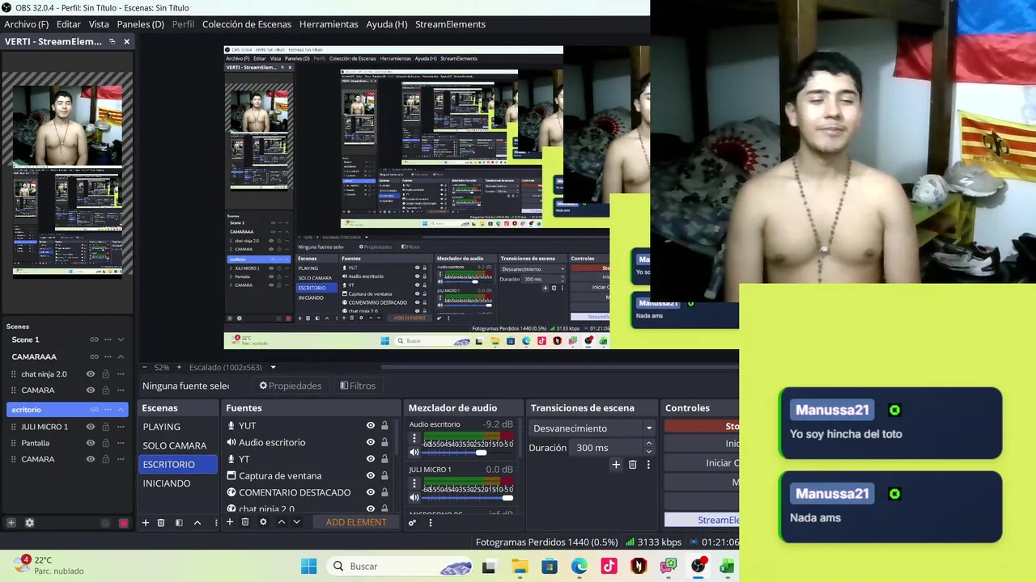Open scene filters icon in Escenas toolbar

point(179,523)
